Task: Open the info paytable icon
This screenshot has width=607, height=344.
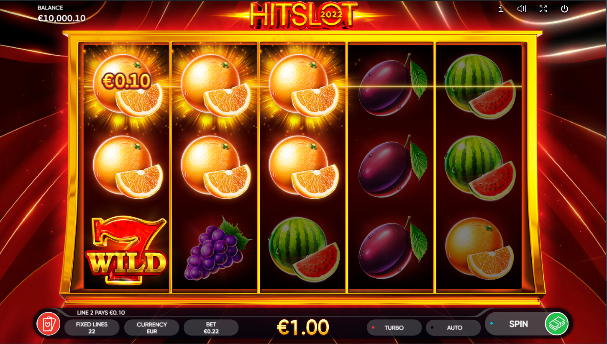Action: click(x=501, y=9)
